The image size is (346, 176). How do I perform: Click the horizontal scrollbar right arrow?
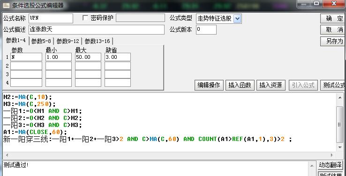[331, 155]
